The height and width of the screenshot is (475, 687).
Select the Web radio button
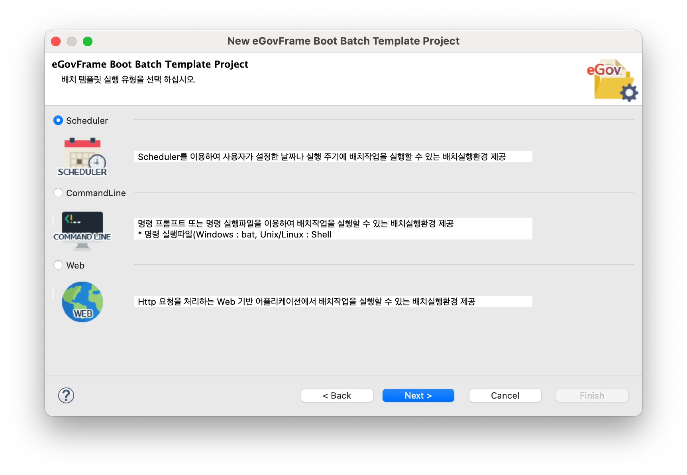(x=58, y=265)
